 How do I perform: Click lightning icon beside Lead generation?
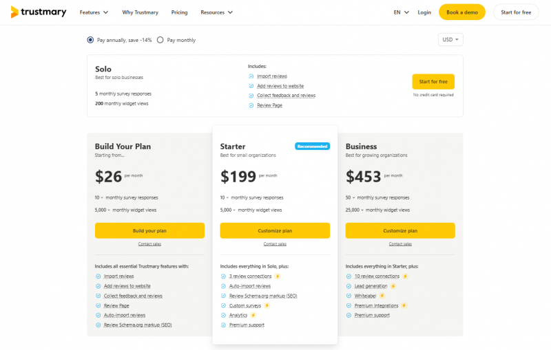pyautogui.click(x=393, y=286)
